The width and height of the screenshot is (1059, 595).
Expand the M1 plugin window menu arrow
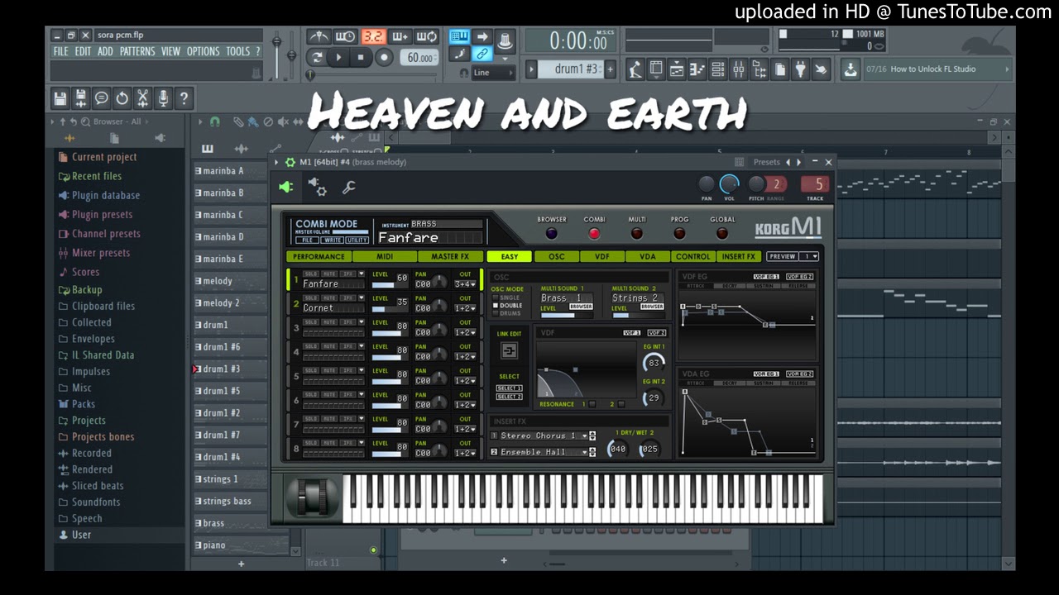tap(276, 162)
